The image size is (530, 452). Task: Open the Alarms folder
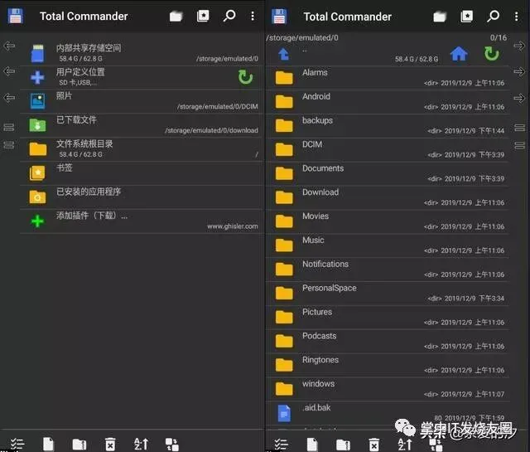tap(388, 78)
